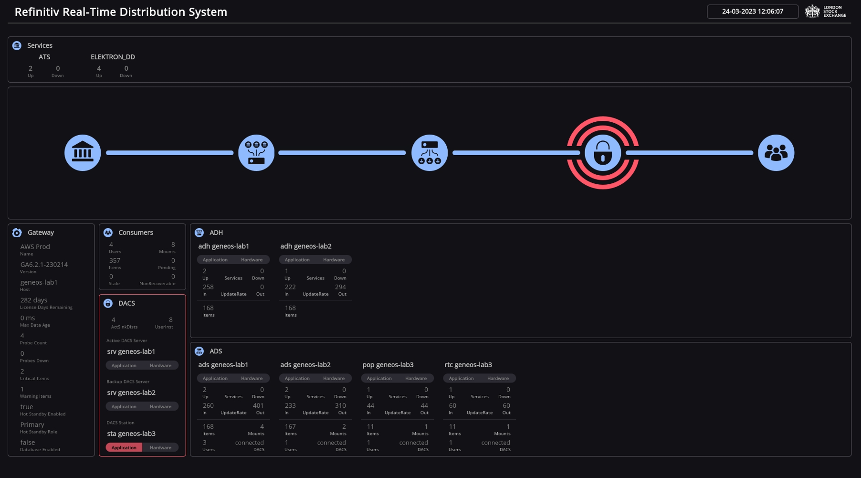
Task: Open Application status for pop geneos-lab3
Action: 379,378
